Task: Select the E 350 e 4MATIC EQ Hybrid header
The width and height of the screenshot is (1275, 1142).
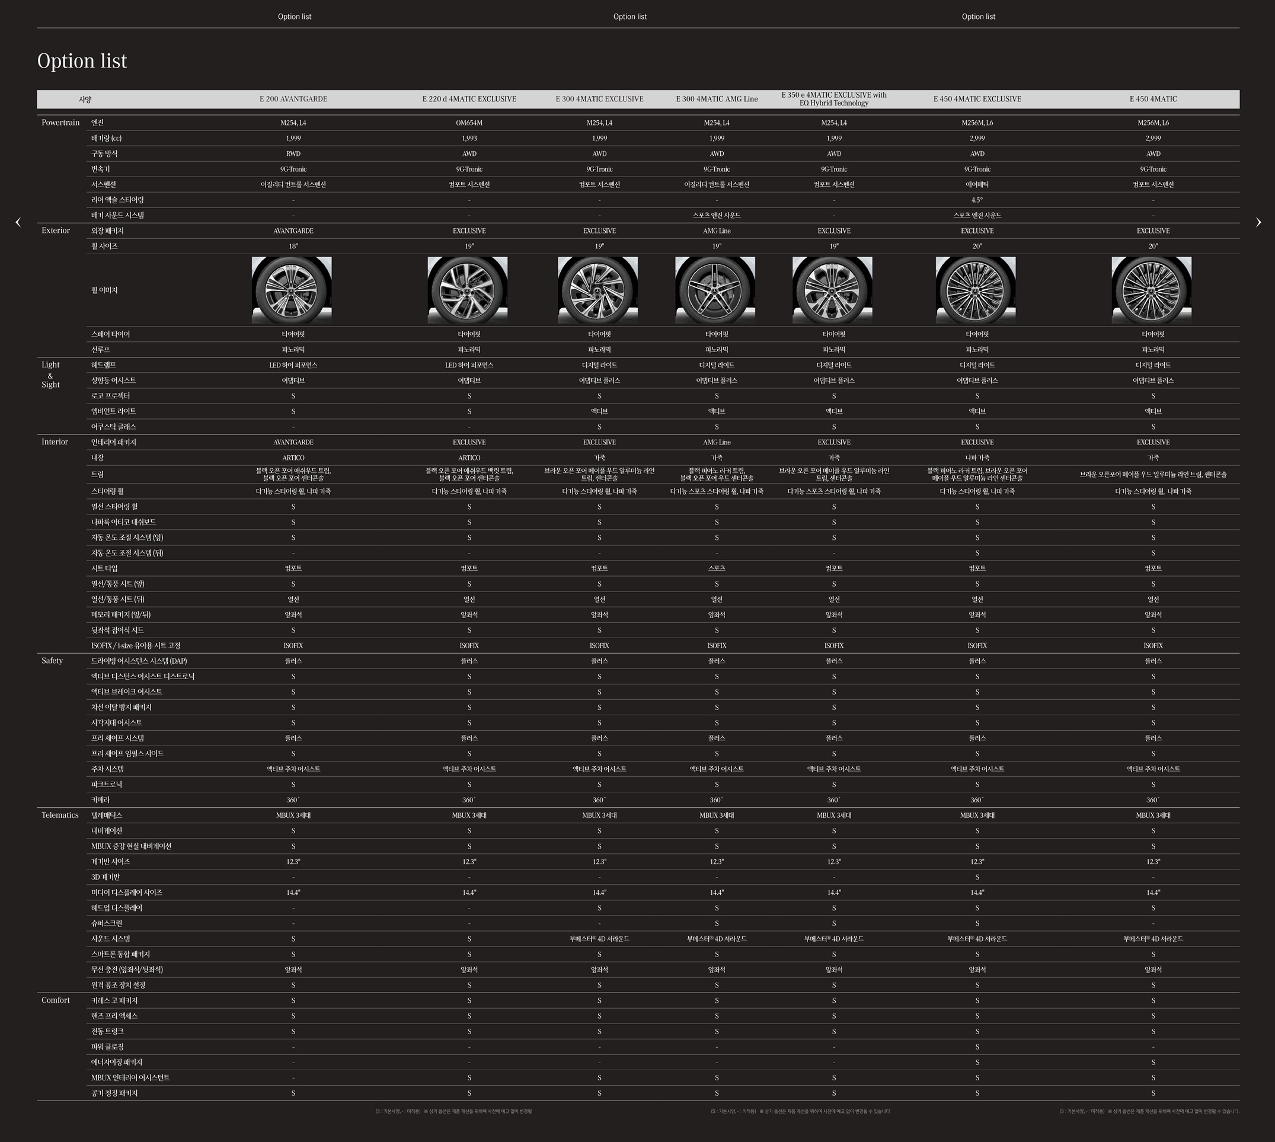Action: coord(834,99)
